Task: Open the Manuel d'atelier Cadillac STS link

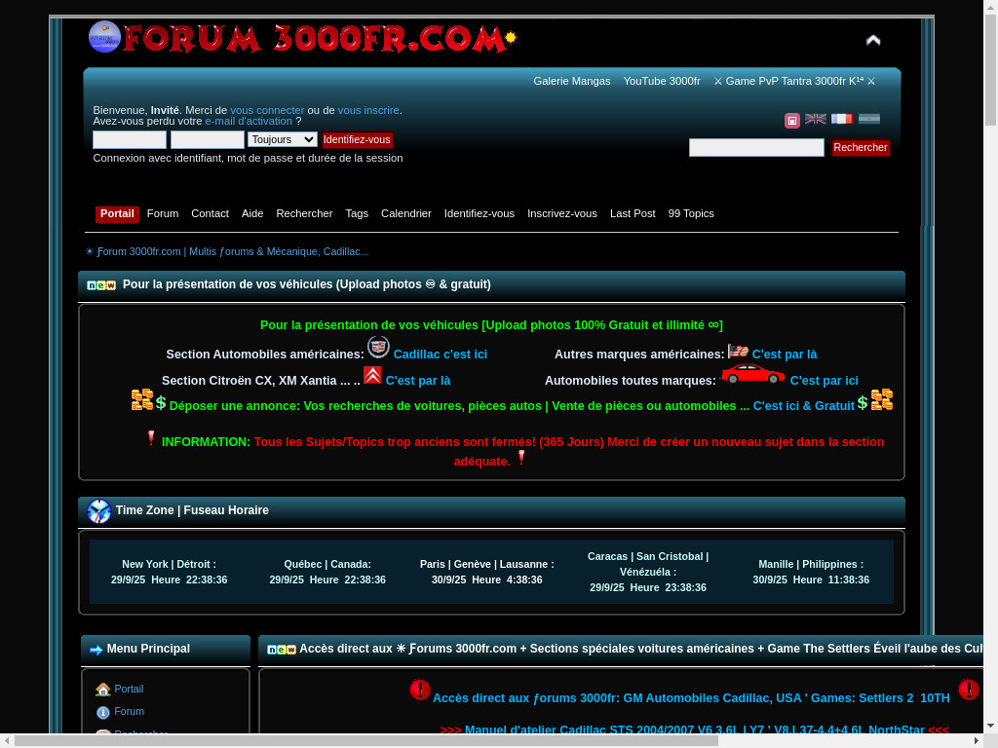Action: click(694, 729)
